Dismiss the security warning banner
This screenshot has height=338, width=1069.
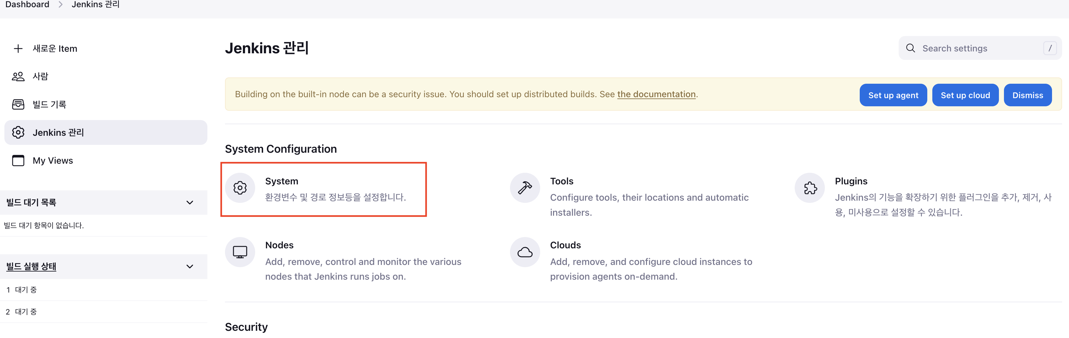[x=1028, y=95]
